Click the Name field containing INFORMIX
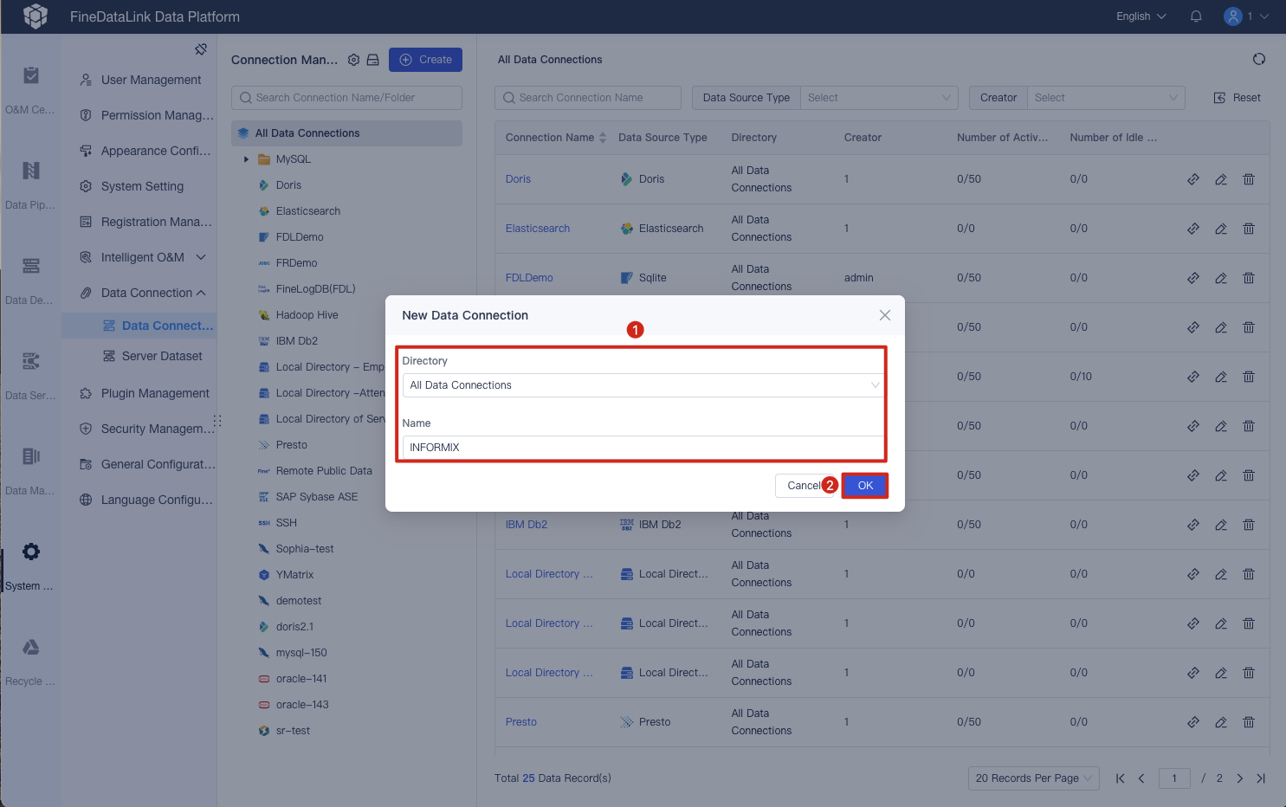The width and height of the screenshot is (1286, 807). [642, 447]
